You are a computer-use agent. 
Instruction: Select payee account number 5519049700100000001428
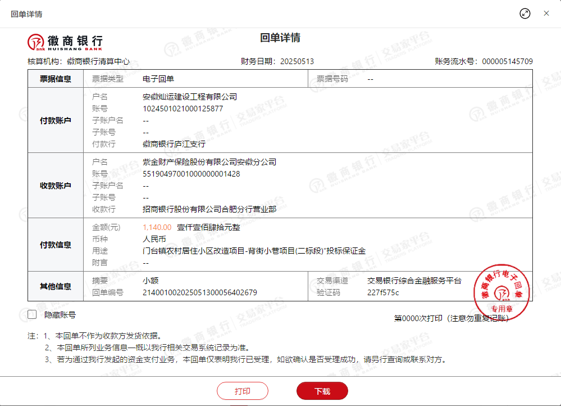191,174
